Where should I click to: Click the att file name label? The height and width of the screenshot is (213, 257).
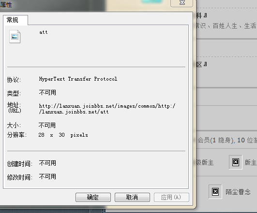(x=44, y=32)
